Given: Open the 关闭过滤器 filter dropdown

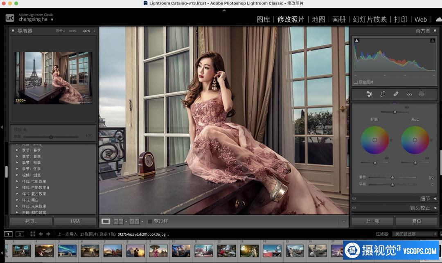Looking at the screenshot, I should (414, 234).
